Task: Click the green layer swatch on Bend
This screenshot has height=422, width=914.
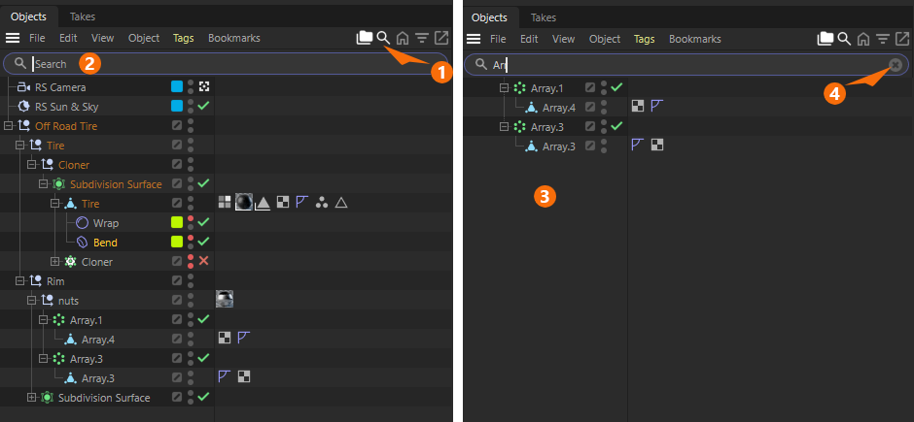Action: point(177,242)
